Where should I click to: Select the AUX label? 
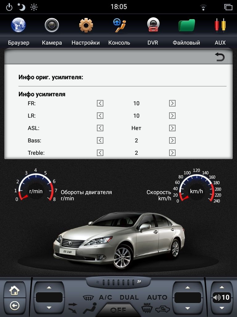220,43
